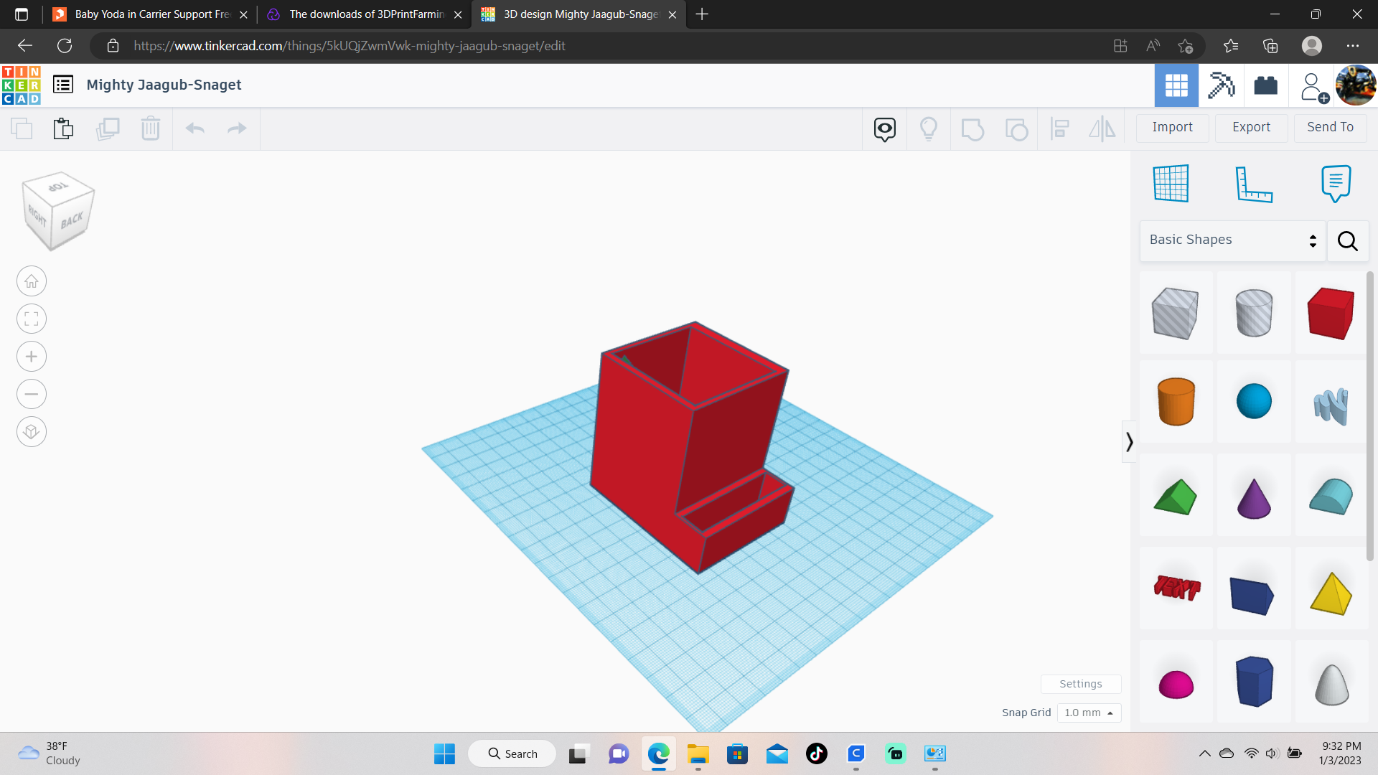Click the Paste toolbar icon

[63, 128]
